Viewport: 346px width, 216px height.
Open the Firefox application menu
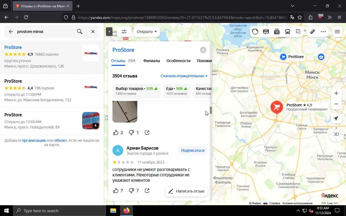coord(340,17)
